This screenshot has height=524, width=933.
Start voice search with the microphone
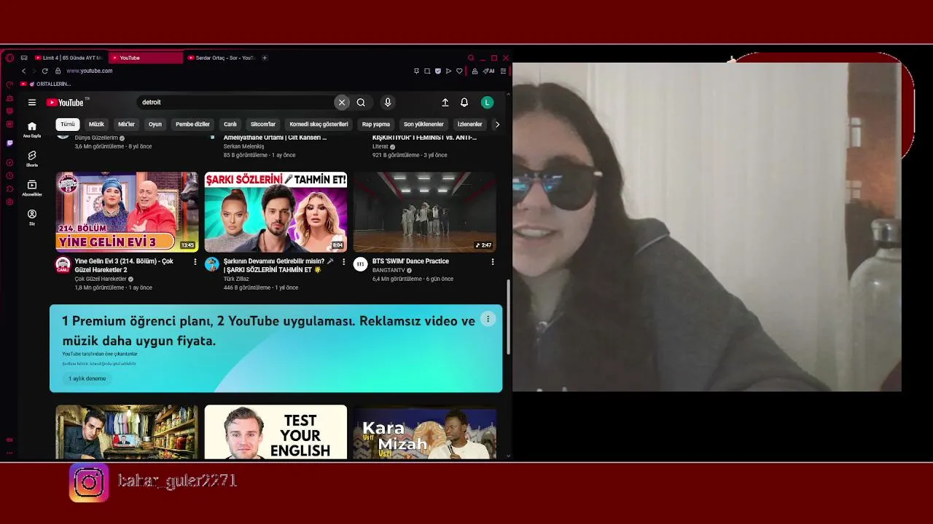tap(388, 103)
